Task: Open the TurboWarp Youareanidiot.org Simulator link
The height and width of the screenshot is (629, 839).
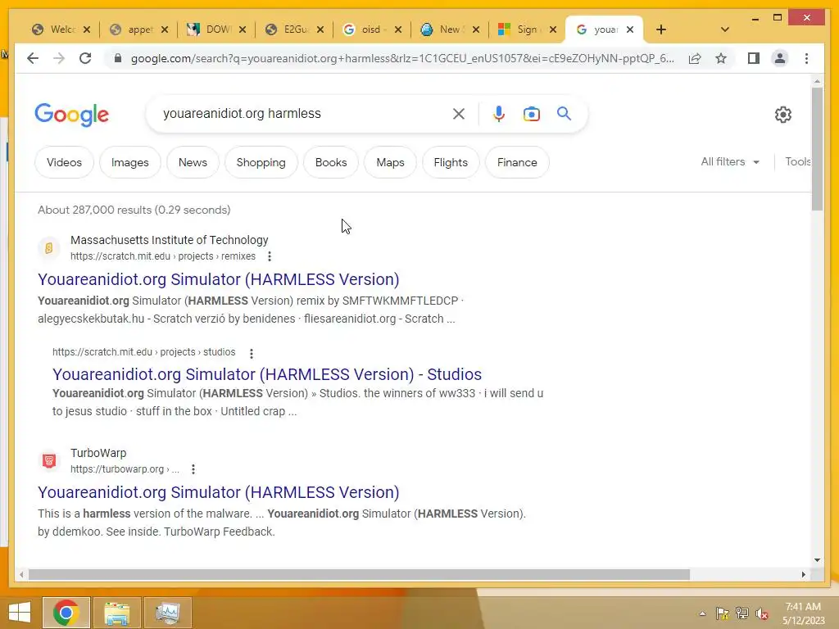Action: [x=218, y=492]
